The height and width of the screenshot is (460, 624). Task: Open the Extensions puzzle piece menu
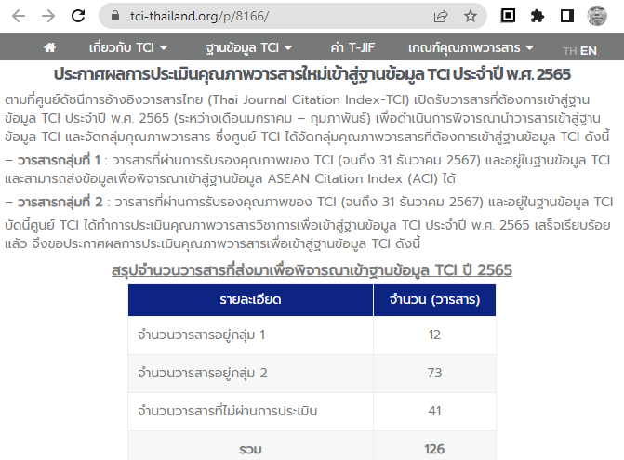(537, 16)
